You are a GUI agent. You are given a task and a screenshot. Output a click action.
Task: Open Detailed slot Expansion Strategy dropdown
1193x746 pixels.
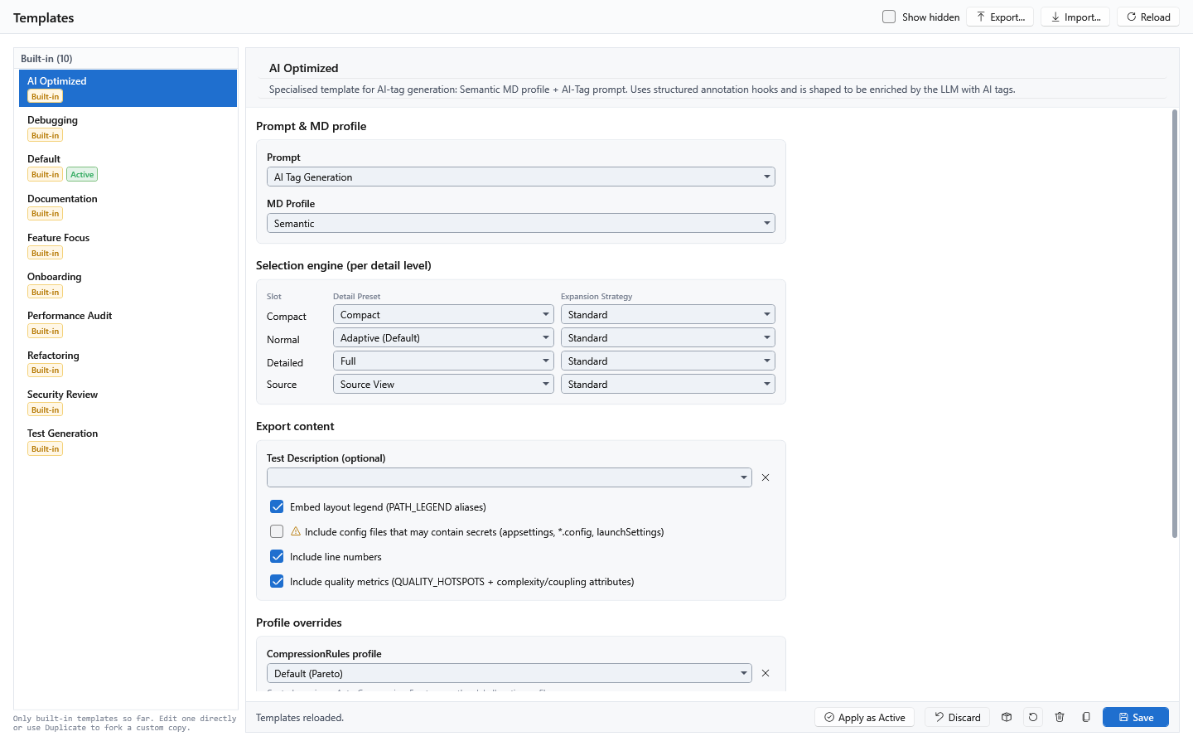668,361
